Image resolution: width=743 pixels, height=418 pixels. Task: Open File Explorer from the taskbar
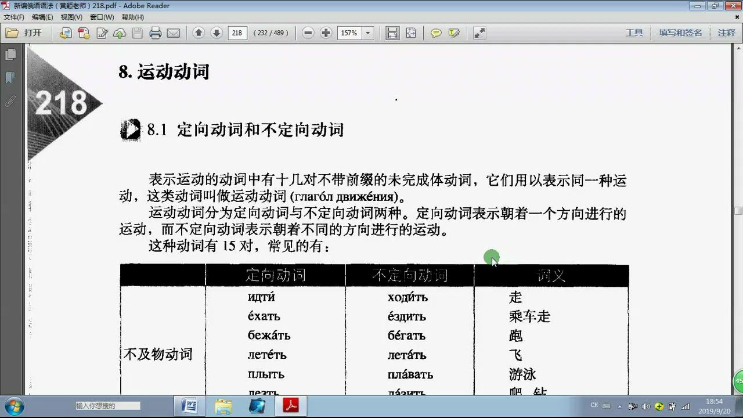pyautogui.click(x=223, y=405)
